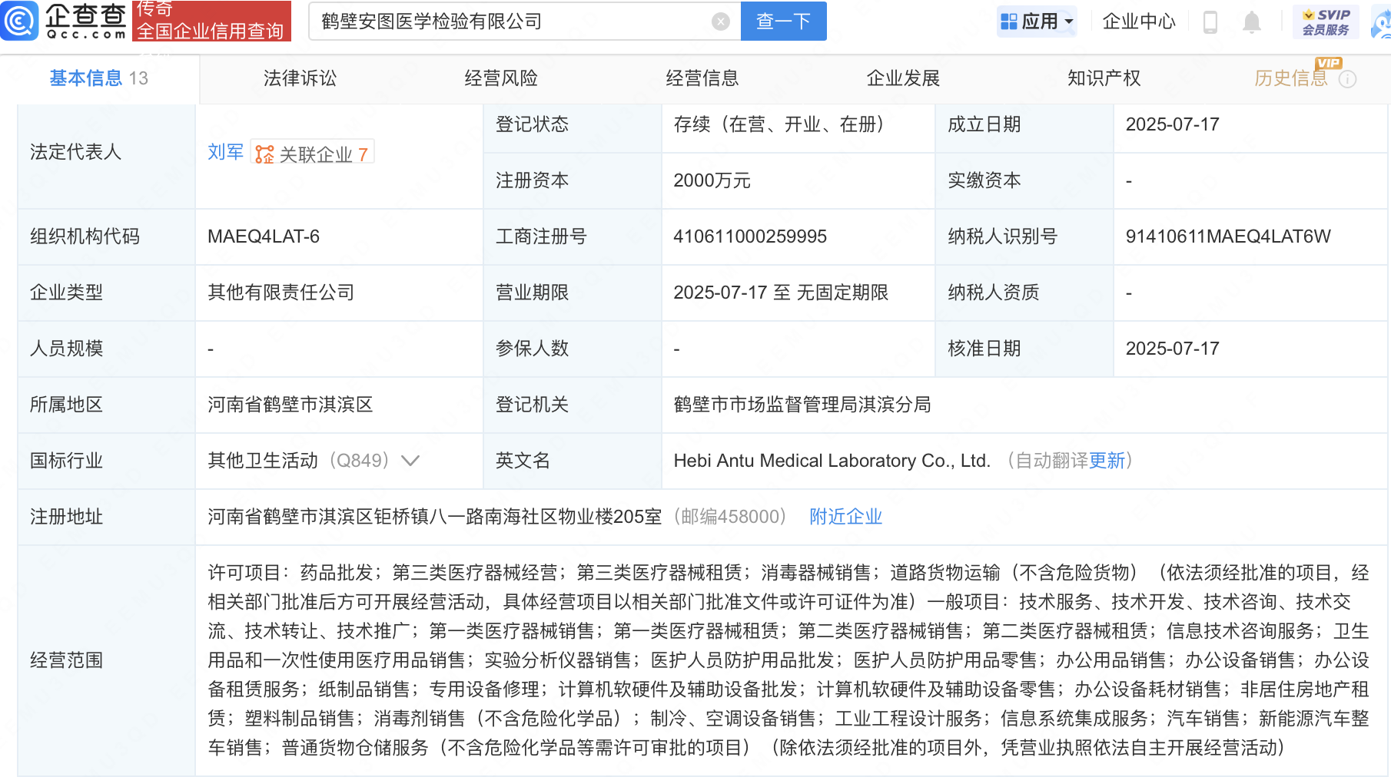Open customer service avatar icon
The height and width of the screenshot is (777, 1391).
coord(1381,22)
